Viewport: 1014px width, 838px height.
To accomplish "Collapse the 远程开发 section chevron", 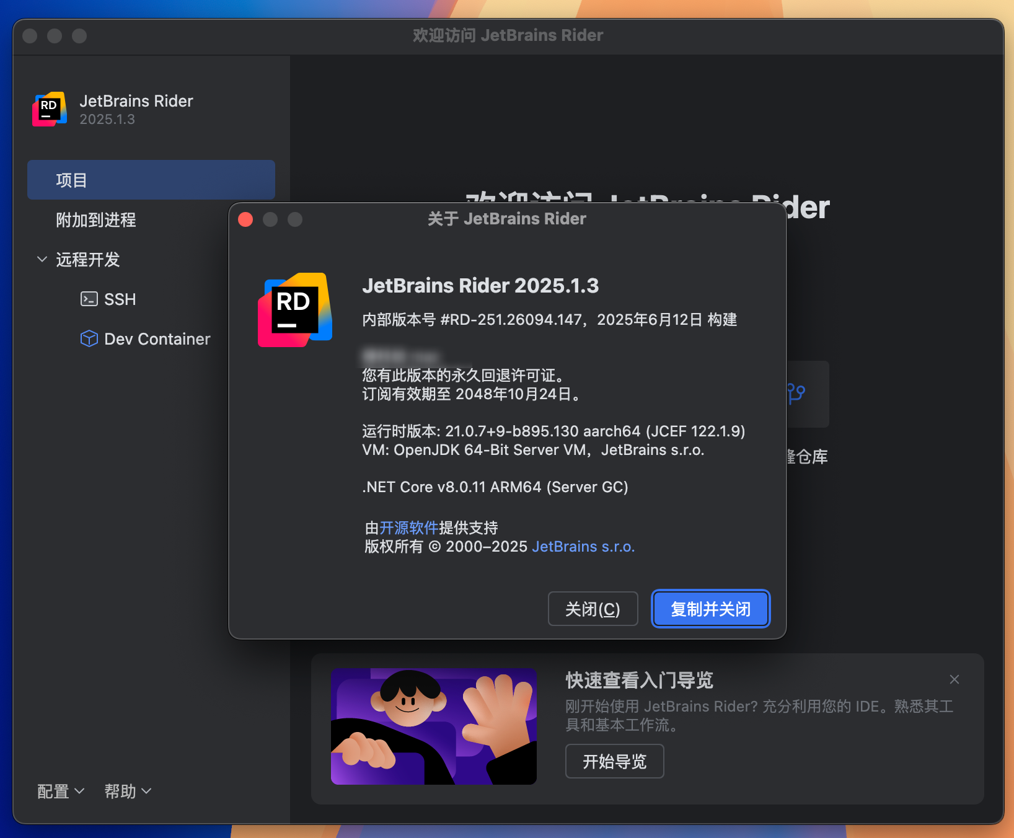I will [42, 259].
